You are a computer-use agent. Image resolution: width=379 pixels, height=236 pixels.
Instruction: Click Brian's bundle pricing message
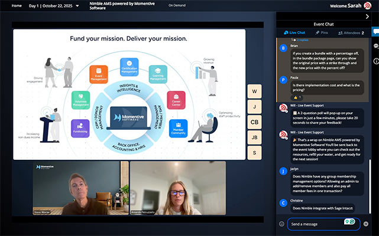coord(327,61)
